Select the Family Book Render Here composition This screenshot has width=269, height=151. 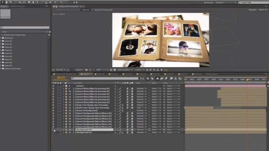click(15, 35)
